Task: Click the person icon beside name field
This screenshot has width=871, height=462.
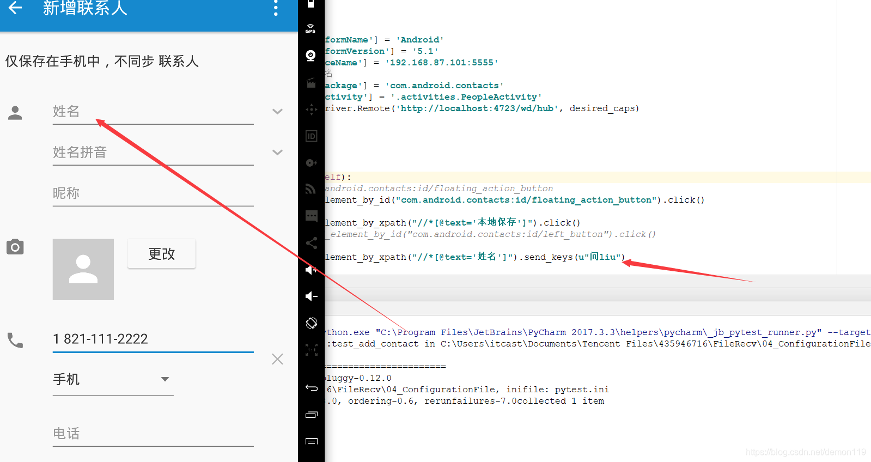Action: pos(15,113)
